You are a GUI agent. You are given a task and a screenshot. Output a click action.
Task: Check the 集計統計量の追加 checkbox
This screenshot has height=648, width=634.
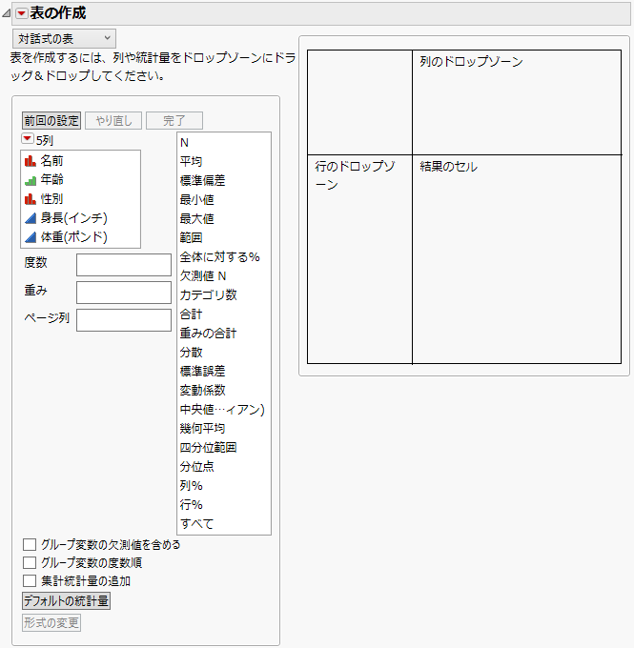pyautogui.click(x=30, y=581)
